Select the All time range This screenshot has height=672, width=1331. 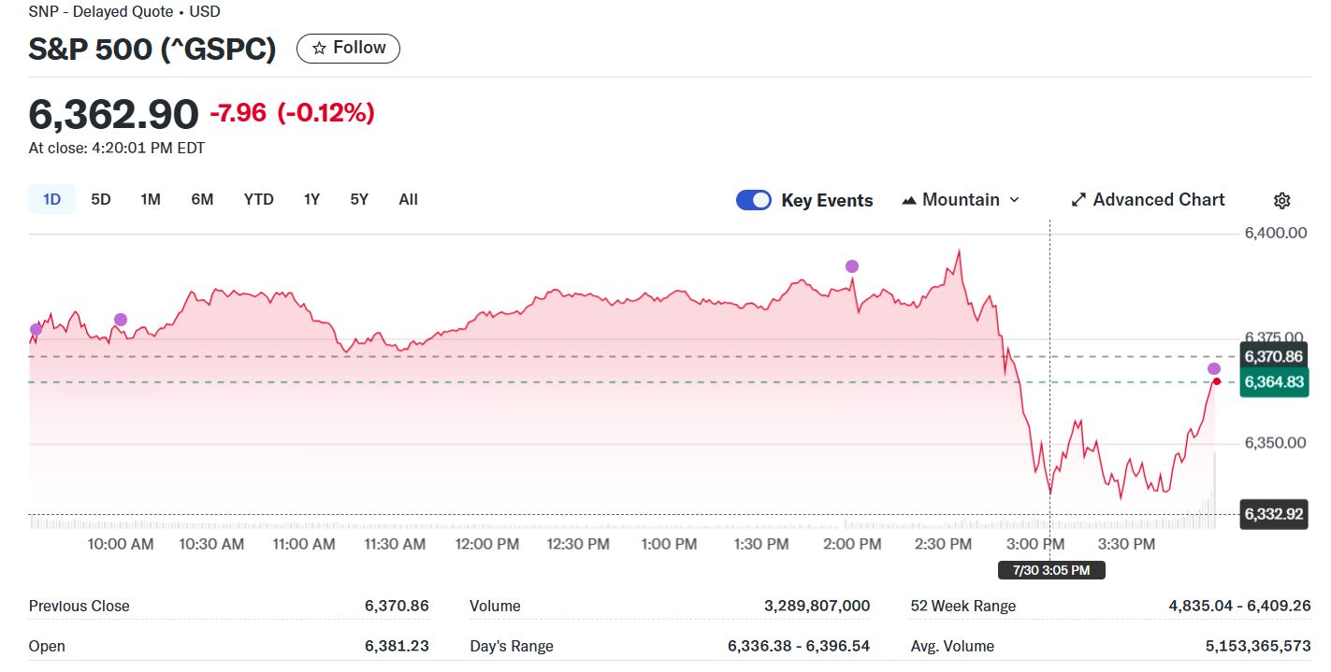tap(408, 199)
